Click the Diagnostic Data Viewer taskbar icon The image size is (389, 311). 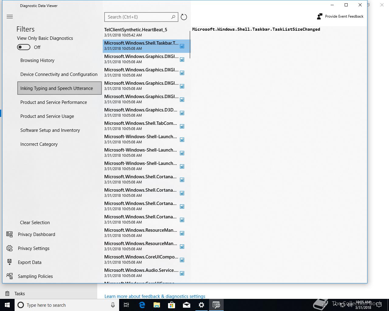pos(216,305)
